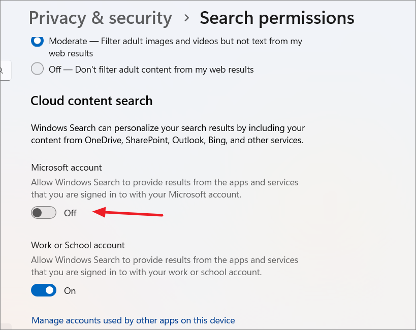Click the work or school account description
This screenshot has width=416, height=330.
pos(165,266)
